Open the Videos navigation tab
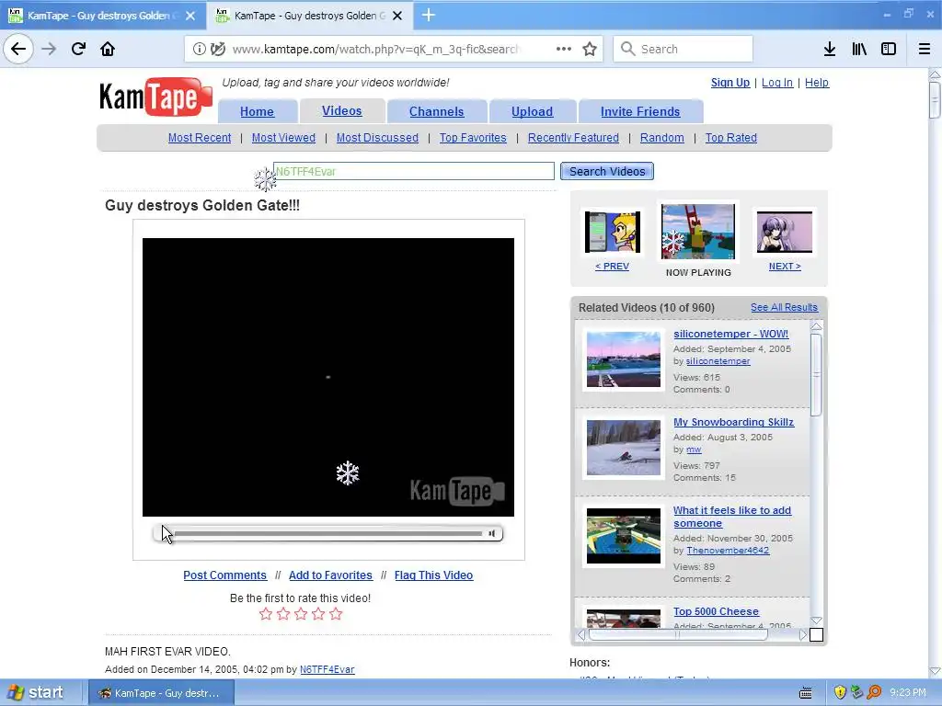This screenshot has height=706, width=942. click(x=342, y=111)
